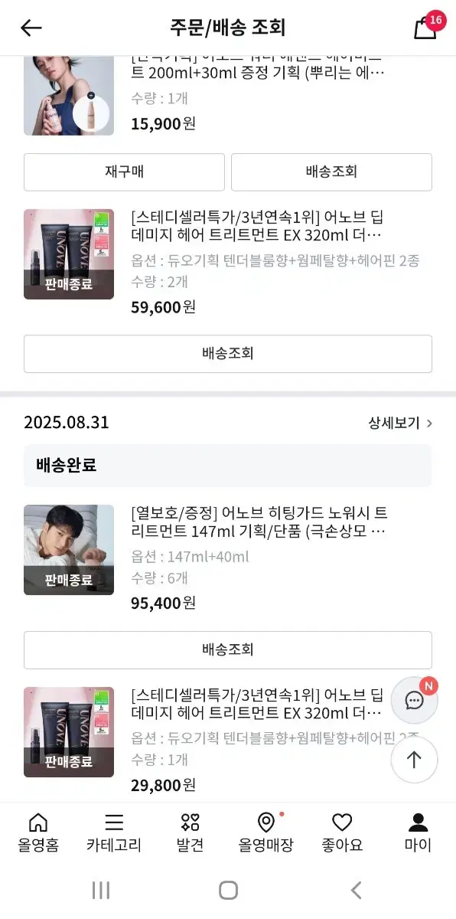The width and height of the screenshot is (456, 919).
Task: Open the 마이 profile icon
Action: coord(416,832)
